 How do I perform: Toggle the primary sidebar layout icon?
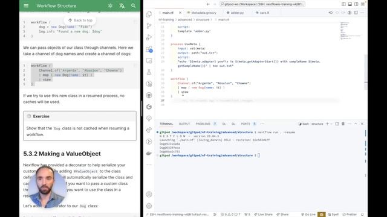[x=343, y=4]
